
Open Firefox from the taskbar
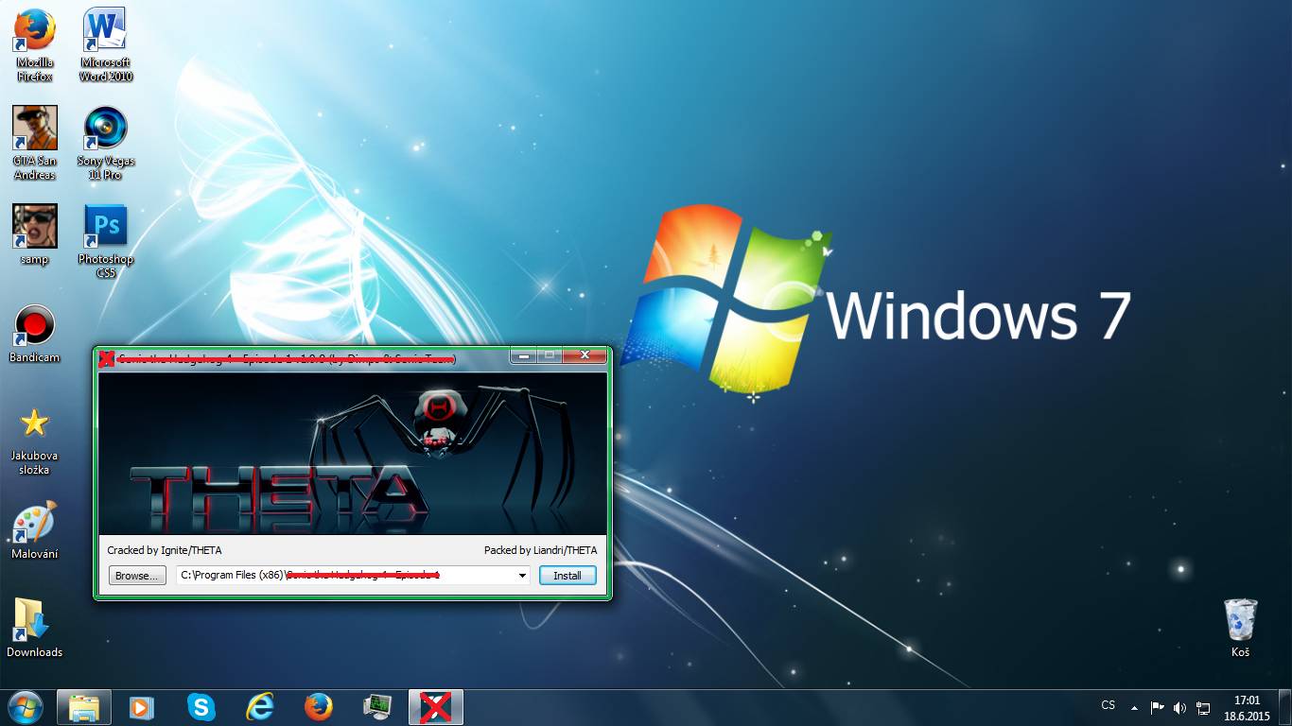coord(319,707)
